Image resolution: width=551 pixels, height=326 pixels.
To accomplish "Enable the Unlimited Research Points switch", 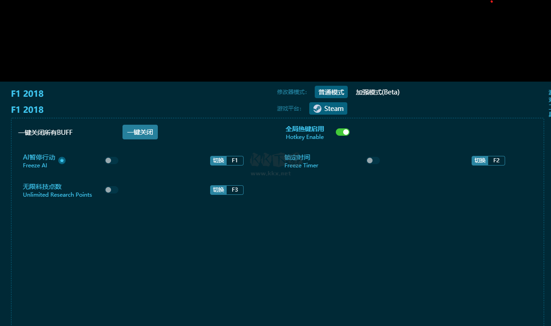I will pyautogui.click(x=111, y=190).
